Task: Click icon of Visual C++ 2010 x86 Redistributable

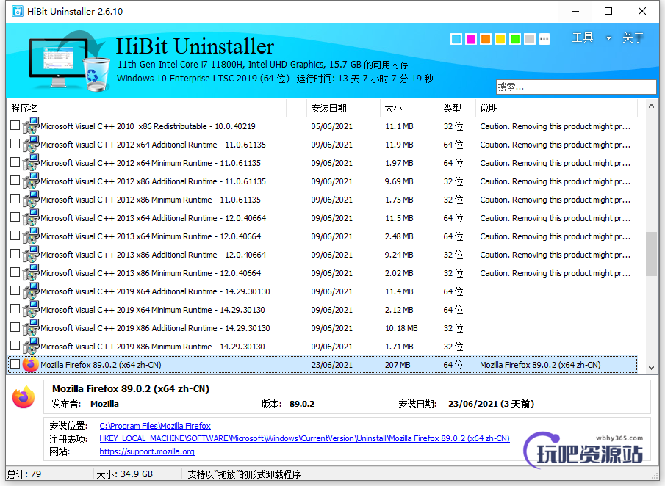Action: coord(31,126)
